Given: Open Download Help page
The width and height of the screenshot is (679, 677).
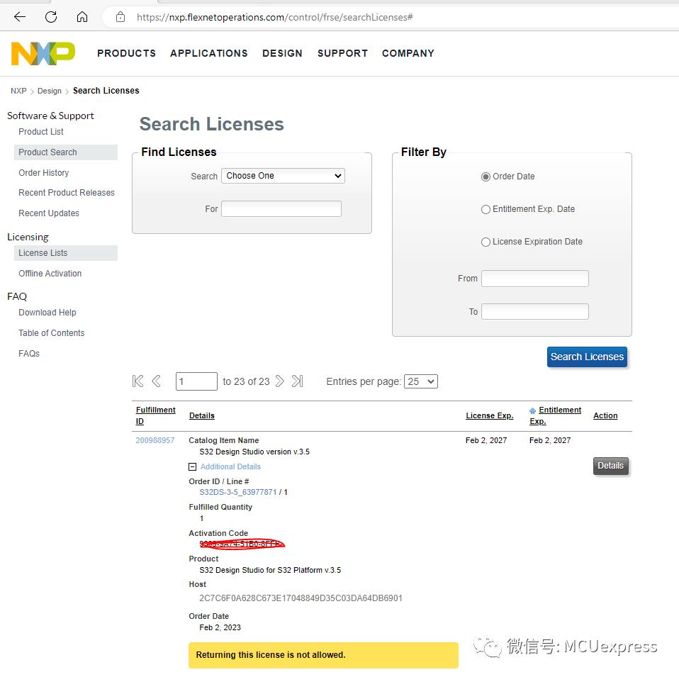Looking at the screenshot, I should click(x=47, y=313).
